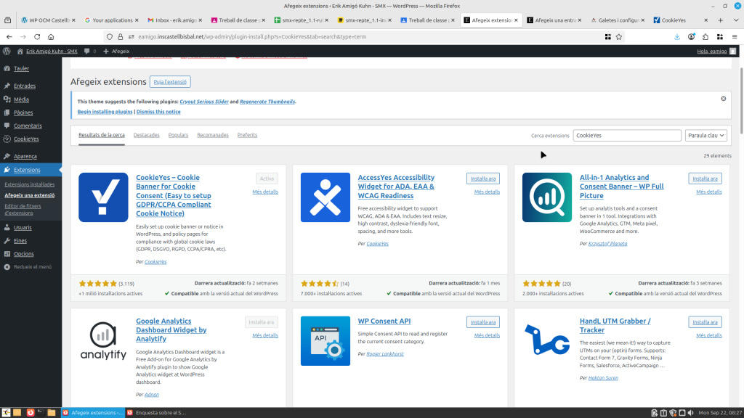Screen dimensions: 744x418
Task: Open the Mèdia library menu
Action: (21, 99)
